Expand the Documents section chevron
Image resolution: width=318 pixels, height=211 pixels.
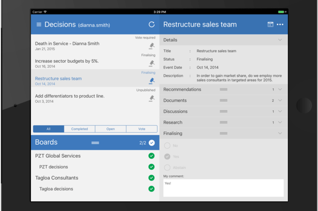[280, 100]
